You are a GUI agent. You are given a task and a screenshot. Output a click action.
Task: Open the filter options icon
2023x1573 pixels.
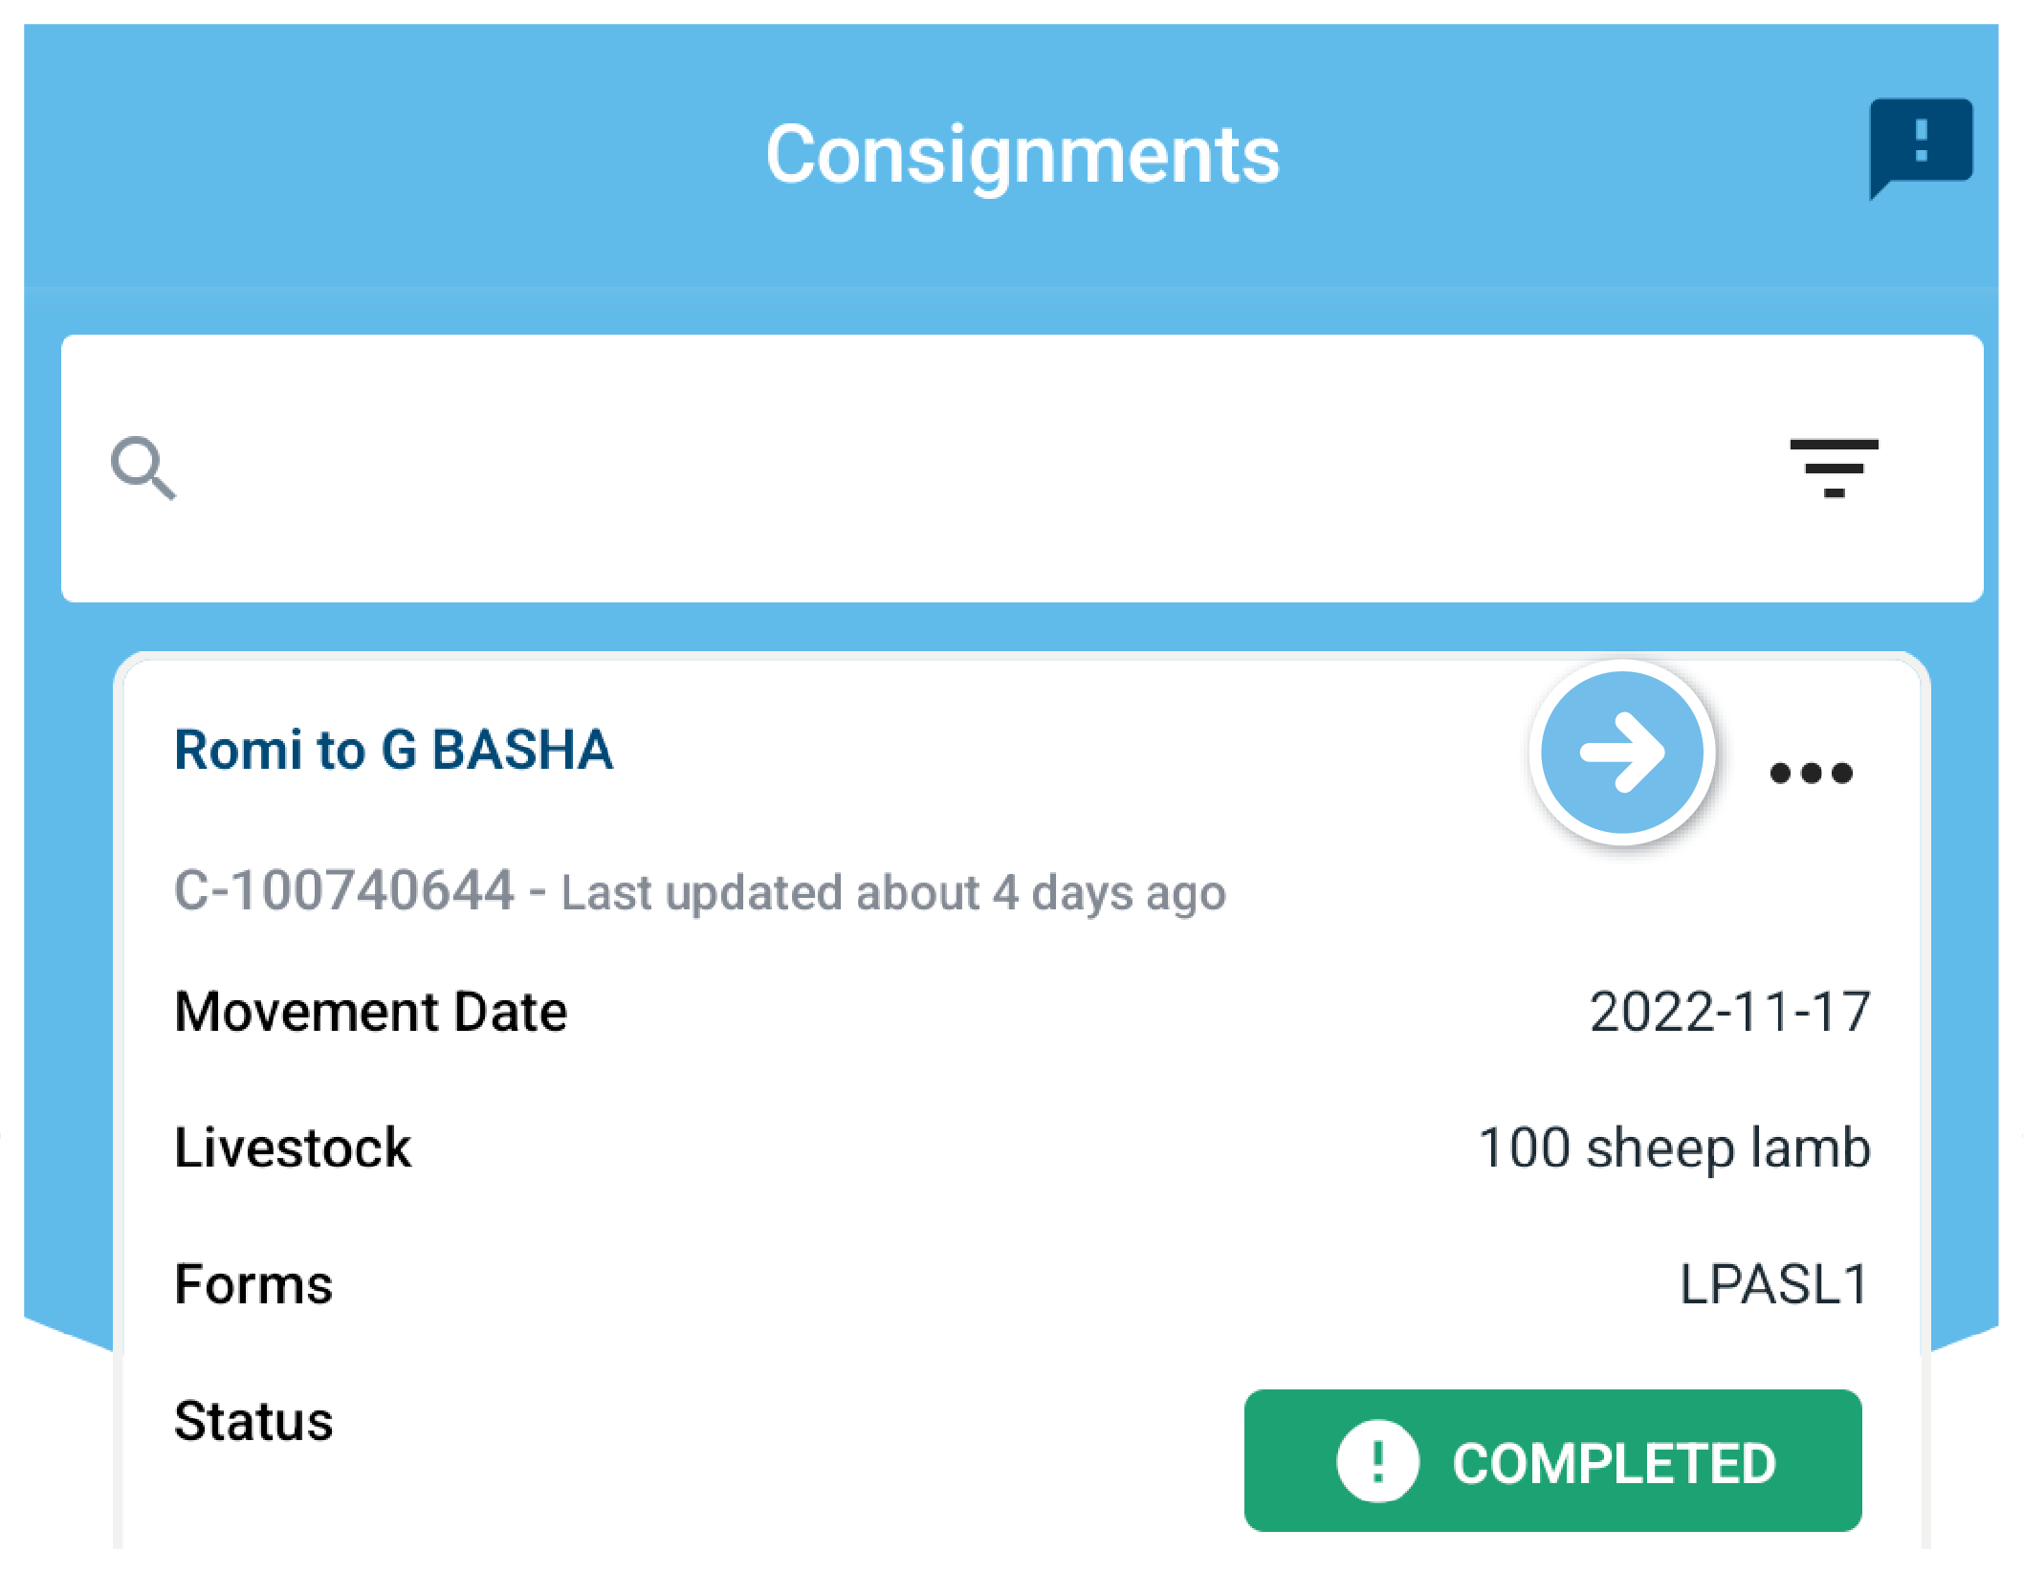(1834, 469)
